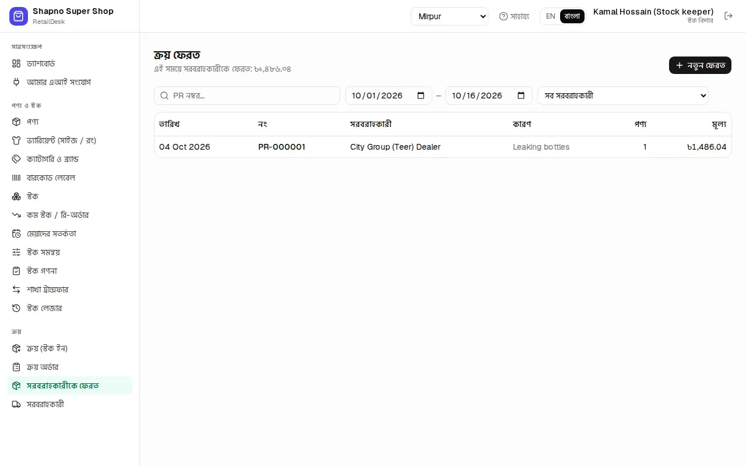Click the City Group (Teer) Dealer cell
The height and width of the screenshot is (466, 746).
click(x=395, y=147)
